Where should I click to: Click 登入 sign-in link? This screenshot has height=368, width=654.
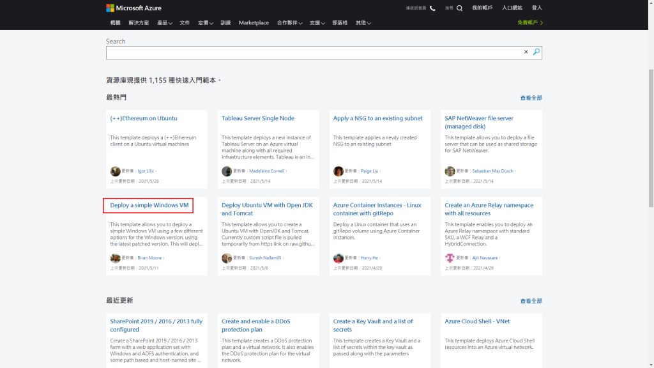pos(536,8)
